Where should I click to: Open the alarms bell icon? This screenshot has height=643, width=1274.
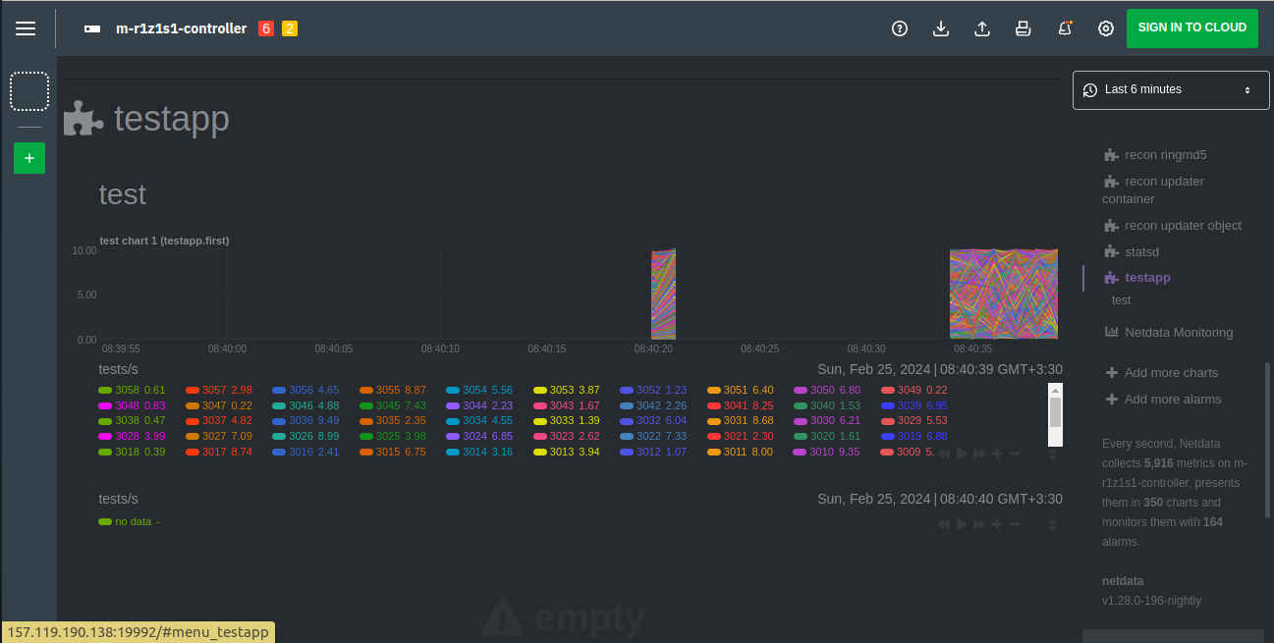pyautogui.click(x=1065, y=28)
